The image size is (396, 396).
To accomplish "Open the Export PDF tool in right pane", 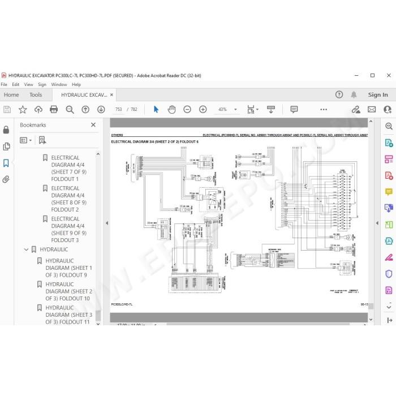I will [x=389, y=143].
